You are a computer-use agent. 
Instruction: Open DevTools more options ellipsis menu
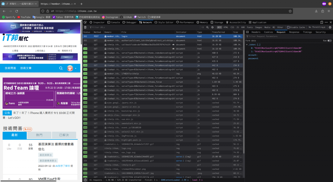[326, 22]
